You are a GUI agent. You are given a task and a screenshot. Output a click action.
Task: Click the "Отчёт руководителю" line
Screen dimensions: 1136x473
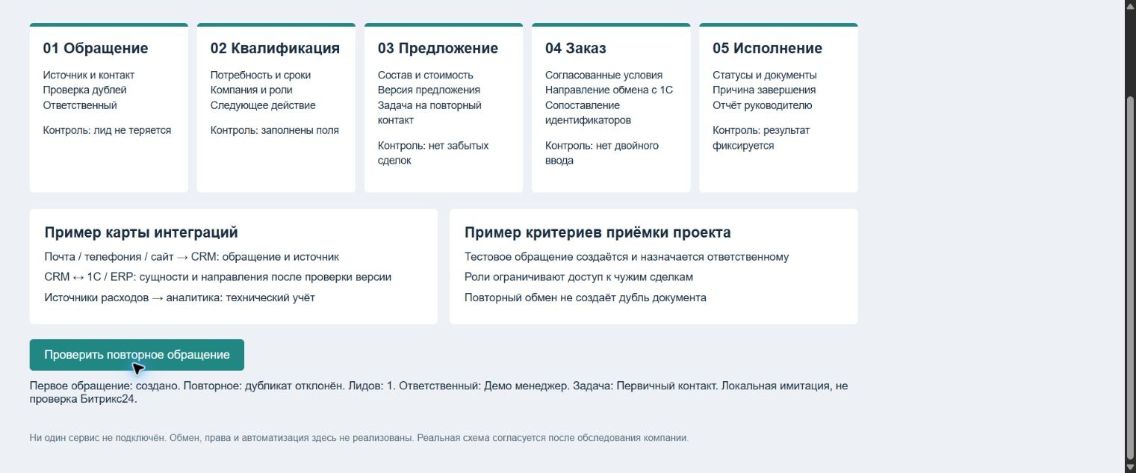(x=763, y=105)
